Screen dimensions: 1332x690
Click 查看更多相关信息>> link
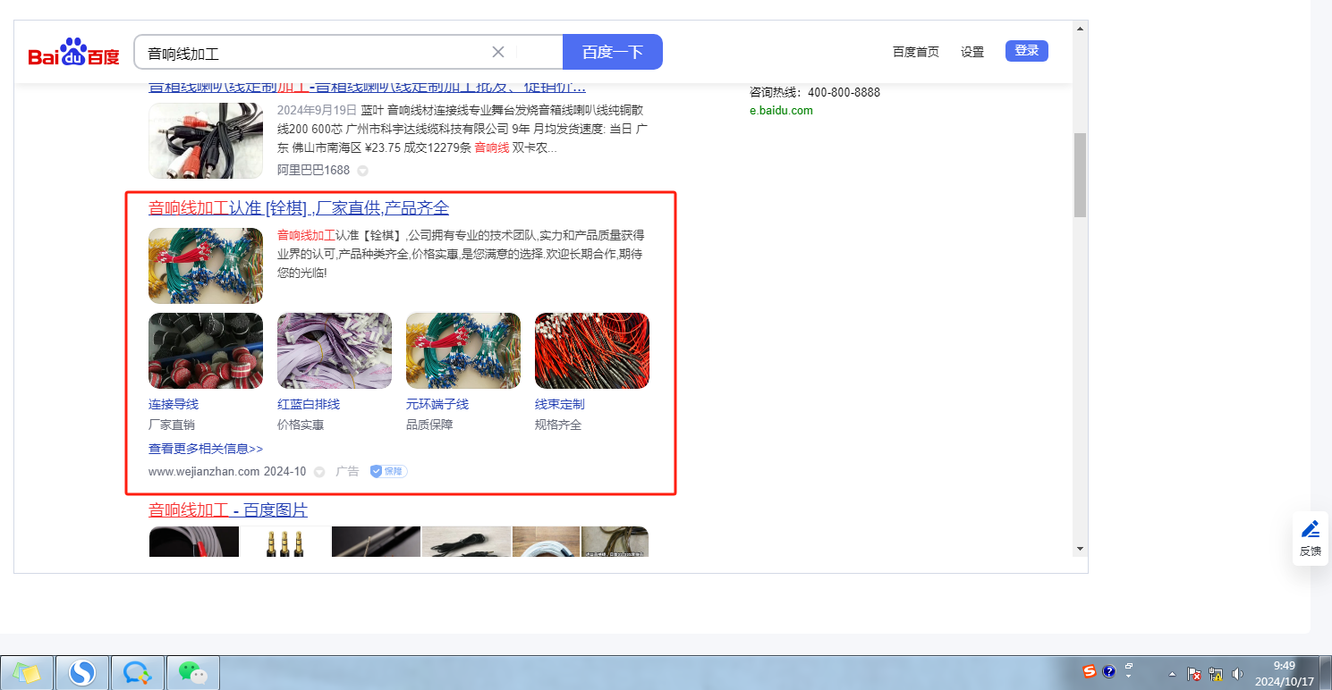point(206,449)
